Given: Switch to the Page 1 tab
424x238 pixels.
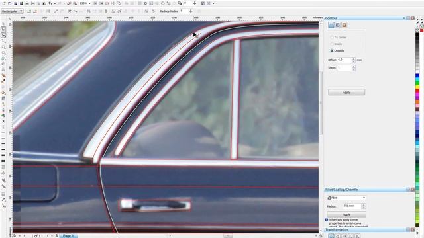Looking at the screenshot, I should 68,236.
